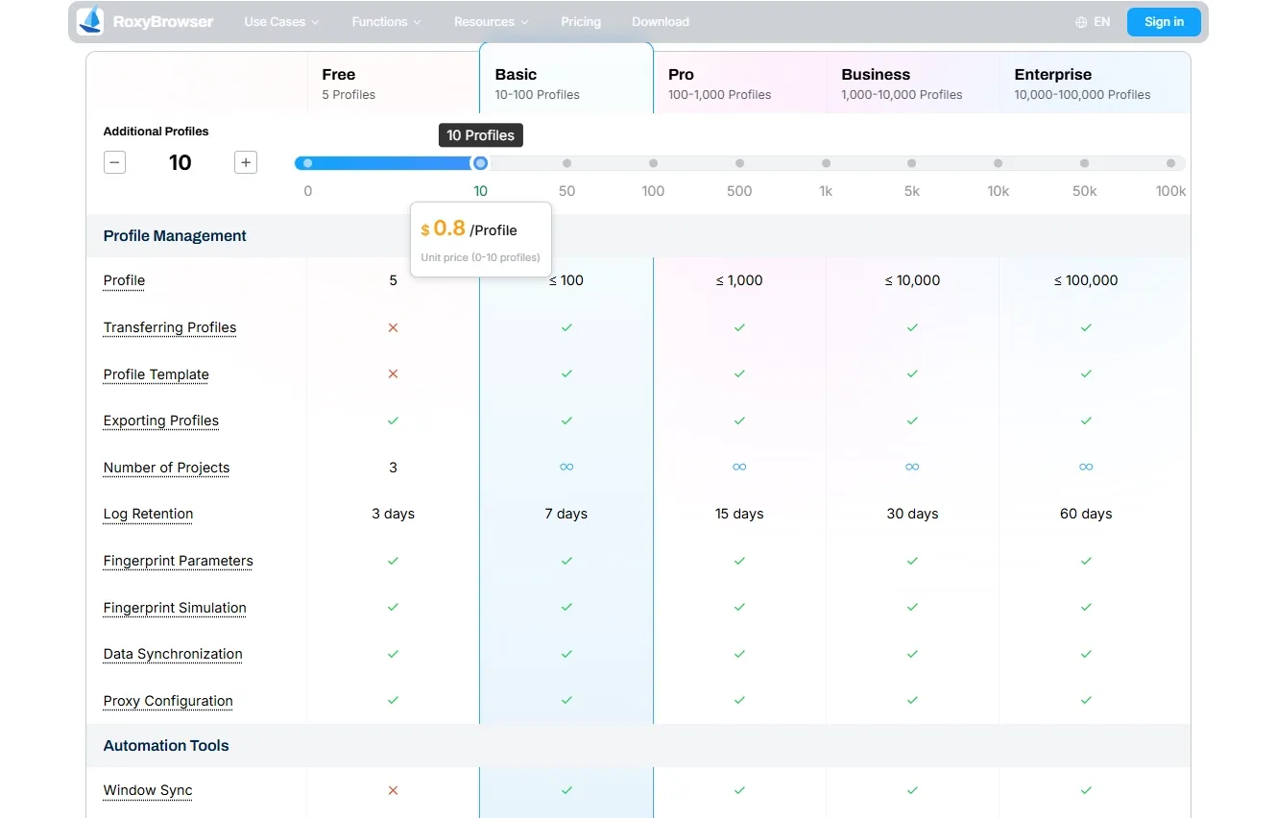Click the Fingerprint Simulation checkmark under Pro
Viewport: 1276px width, 818px height.
(739, 607)
